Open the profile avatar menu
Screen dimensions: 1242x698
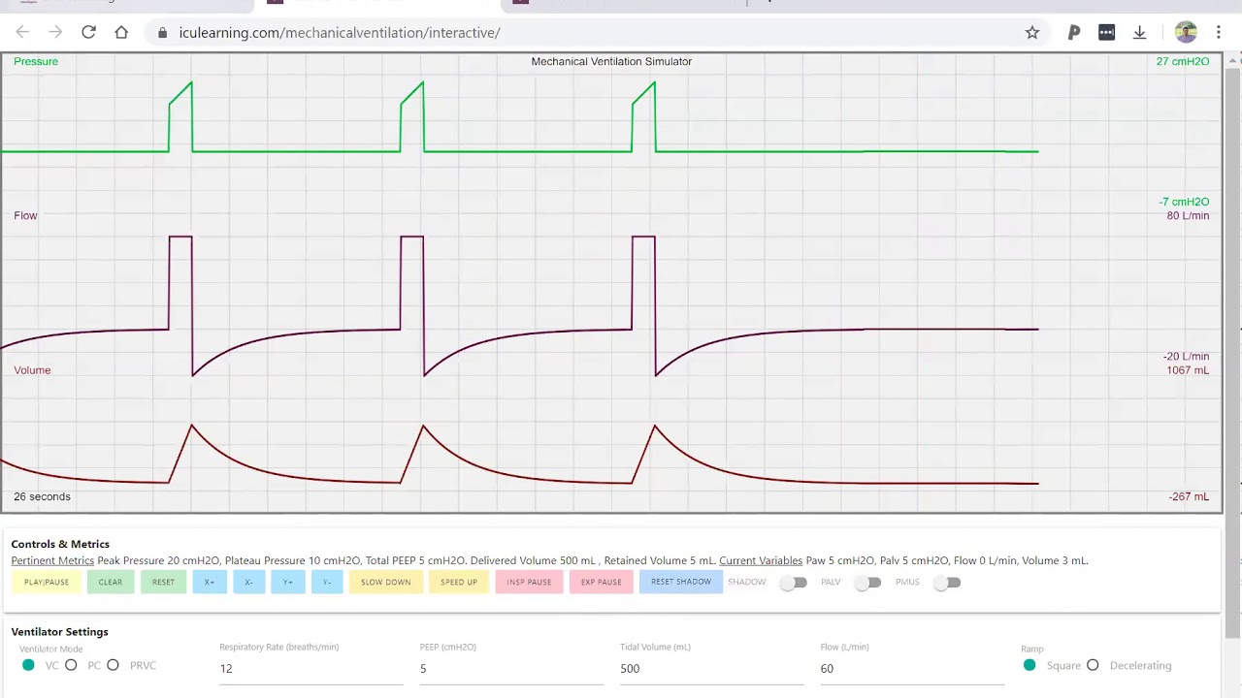tap(1186, 32)
